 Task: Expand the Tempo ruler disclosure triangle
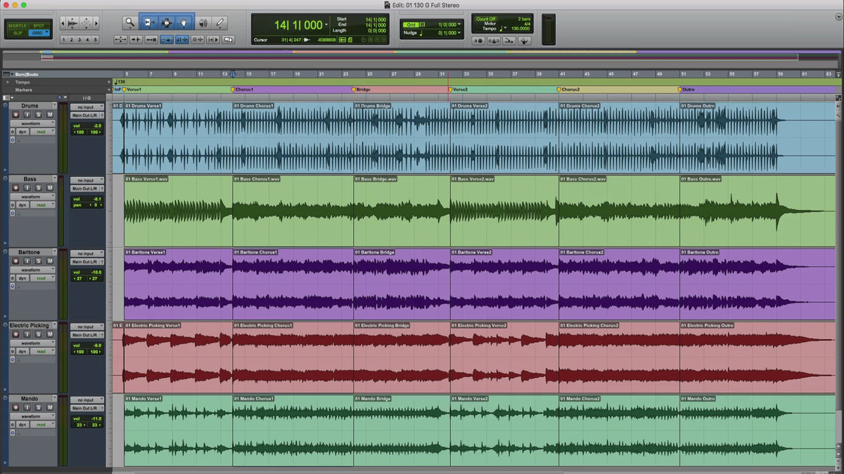click(8, 81)
